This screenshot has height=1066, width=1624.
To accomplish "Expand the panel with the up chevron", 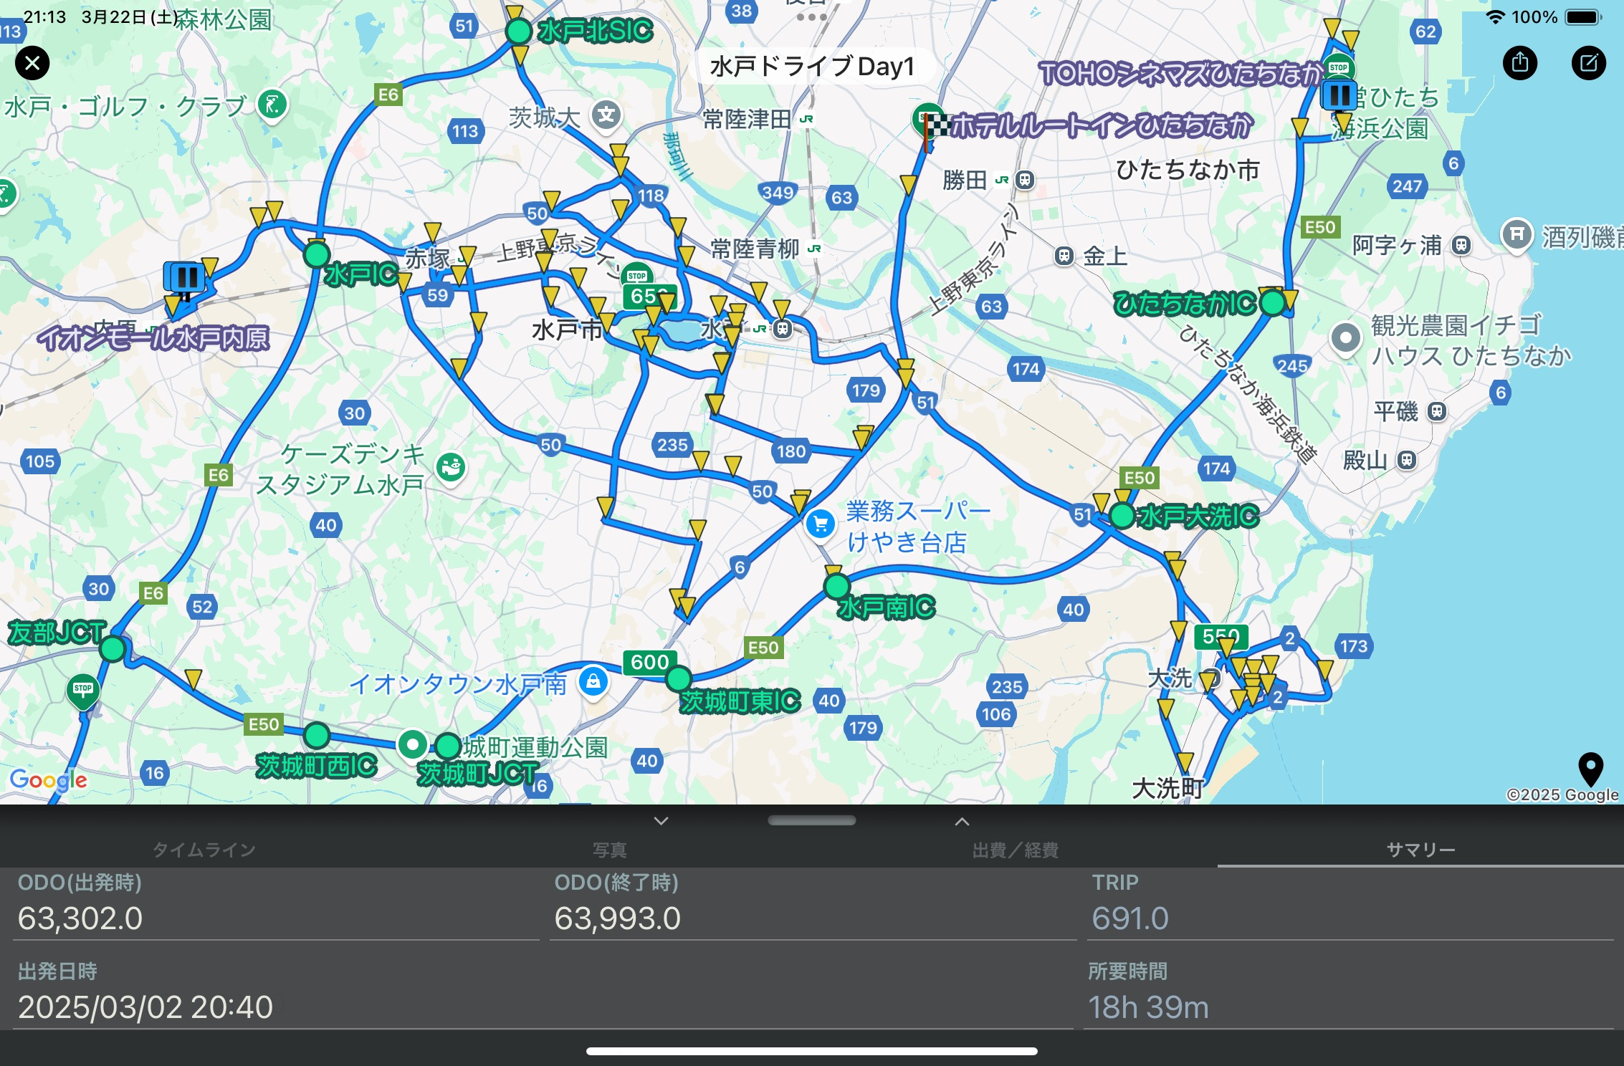I will 963,821.
